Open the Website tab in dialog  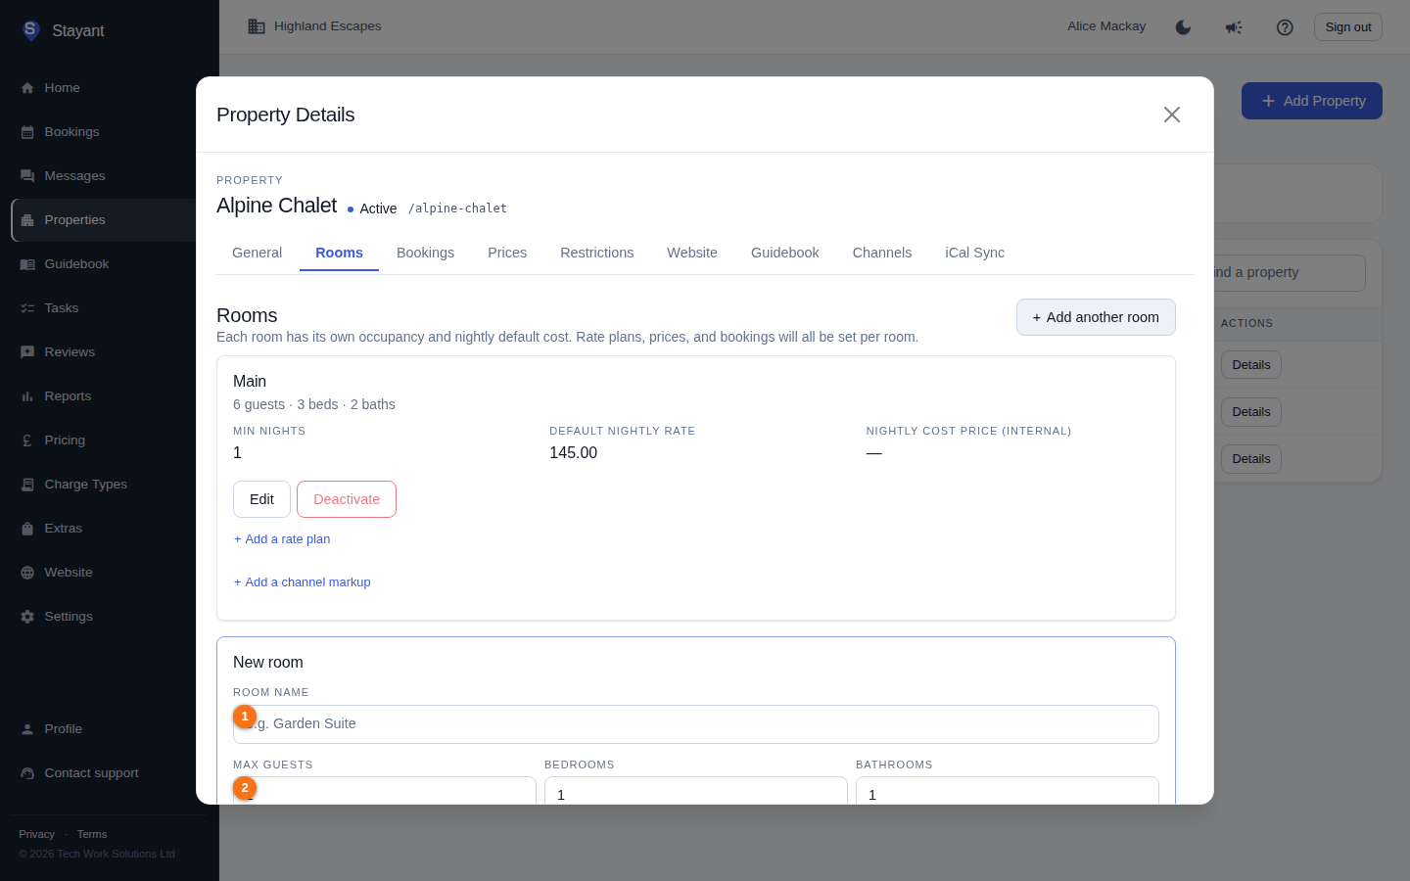tap(692, 253)
